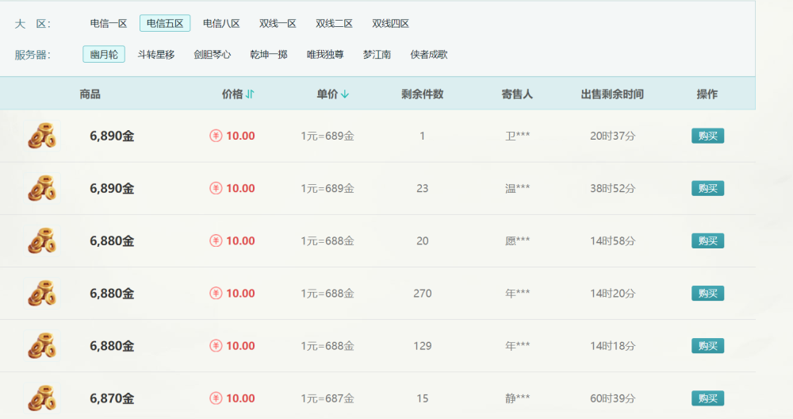Click the 出售剩余时间 column header
Viewport: 793px width, 419px height.
click(x=612, y=94)
